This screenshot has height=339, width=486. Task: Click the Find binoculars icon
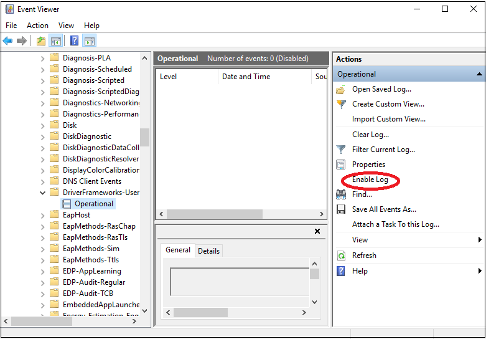pos(340,194)
